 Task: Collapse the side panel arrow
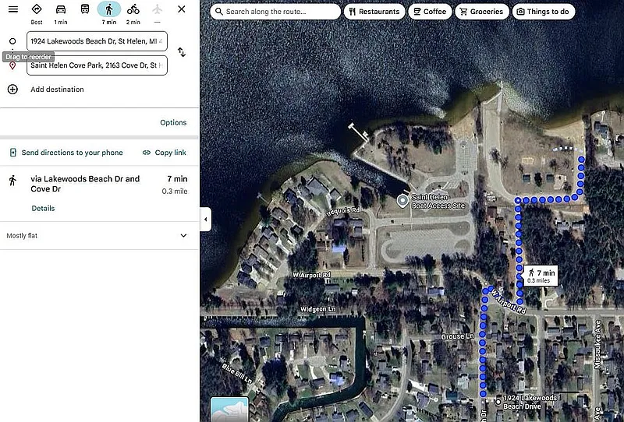tap(205, 219)
